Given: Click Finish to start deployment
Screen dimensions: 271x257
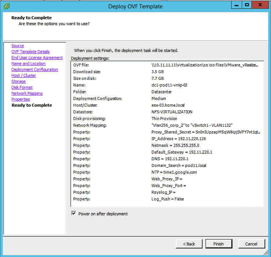Looking at the screenshot, I should tap(218, 244).
